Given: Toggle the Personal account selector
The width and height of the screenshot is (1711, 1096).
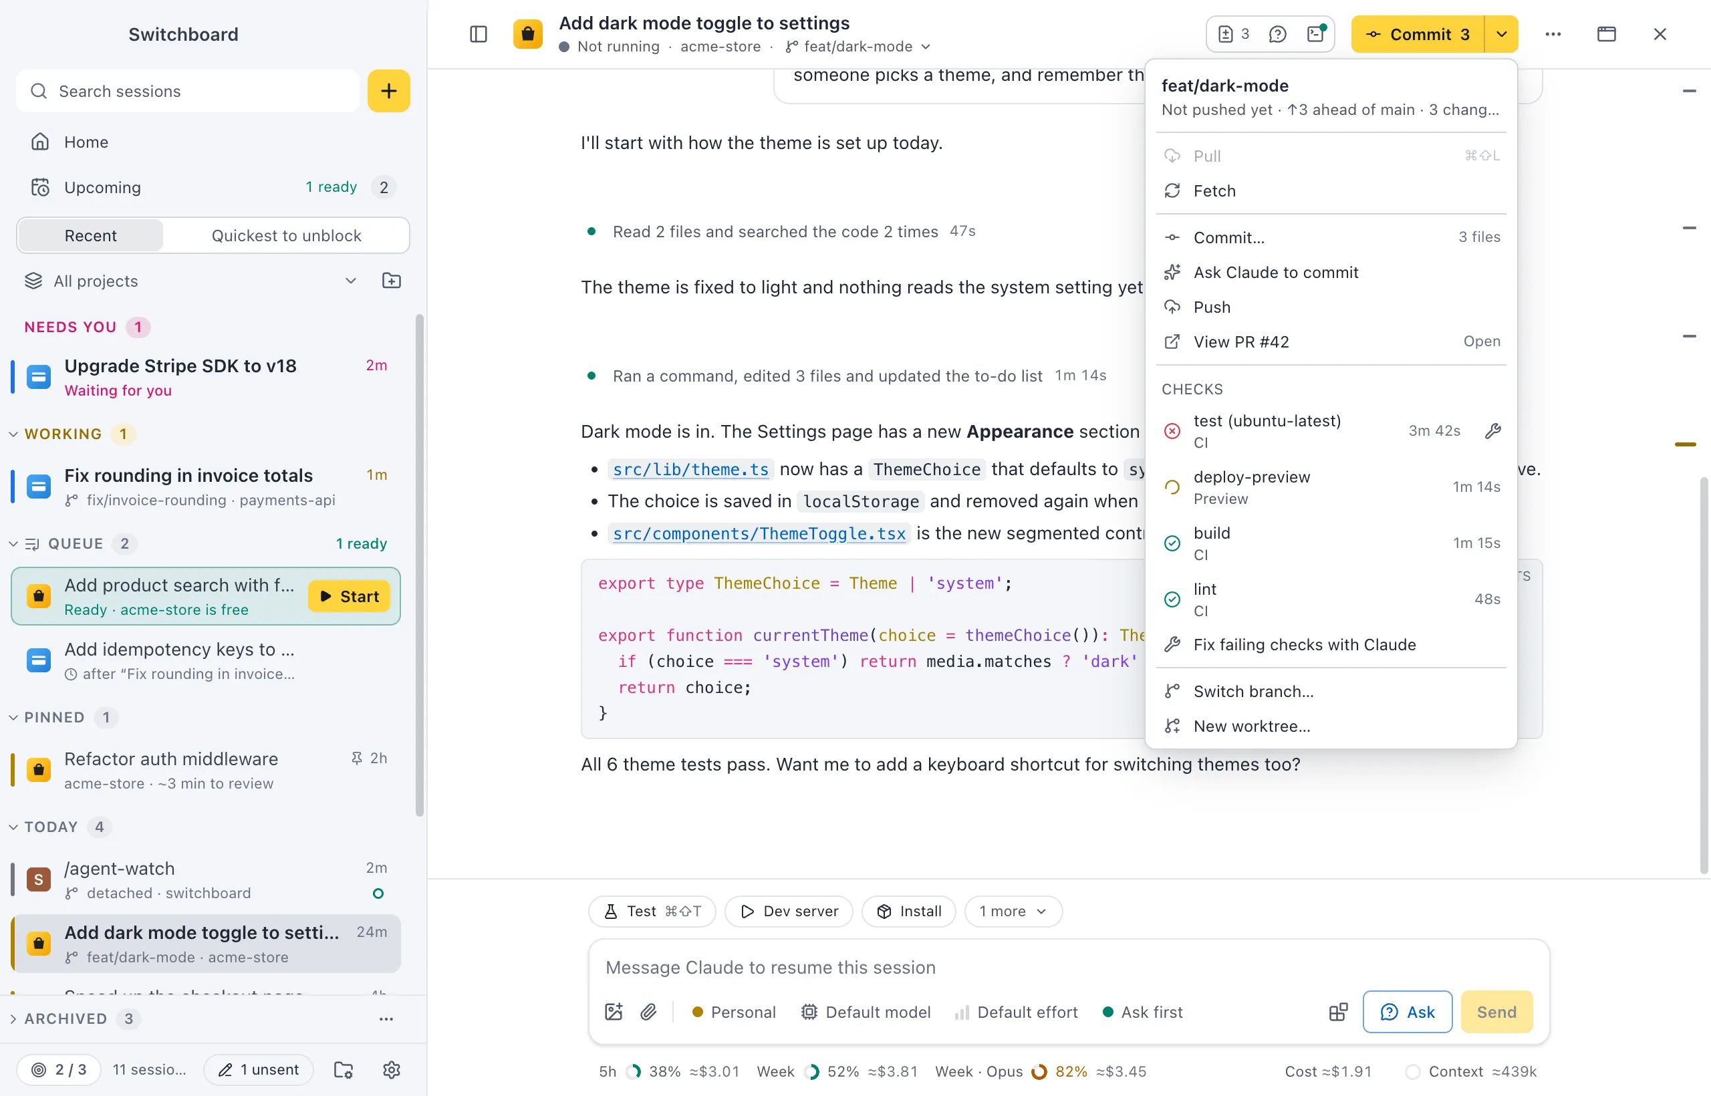Looking at the screenshot, I should [x=734, y=1012].
